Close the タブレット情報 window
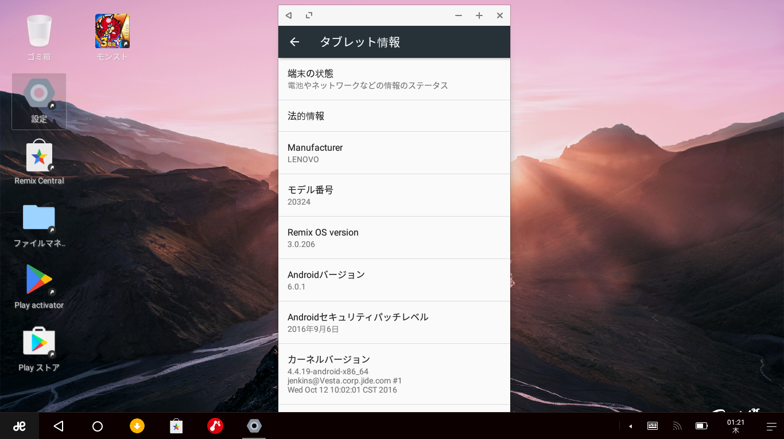The height and width of the screenshot is (439, 784). point(500,15)
